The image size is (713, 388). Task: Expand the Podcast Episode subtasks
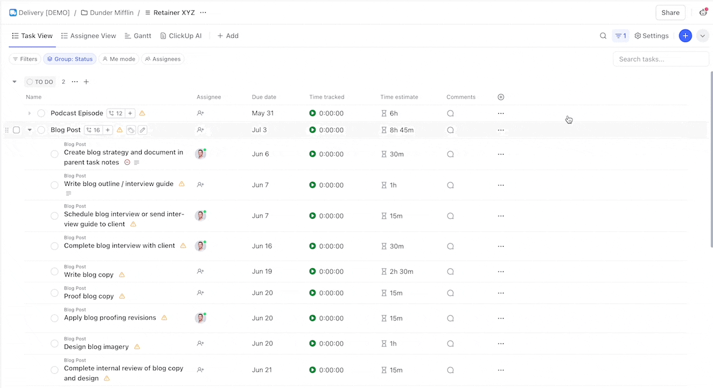(x=30, y=113)
